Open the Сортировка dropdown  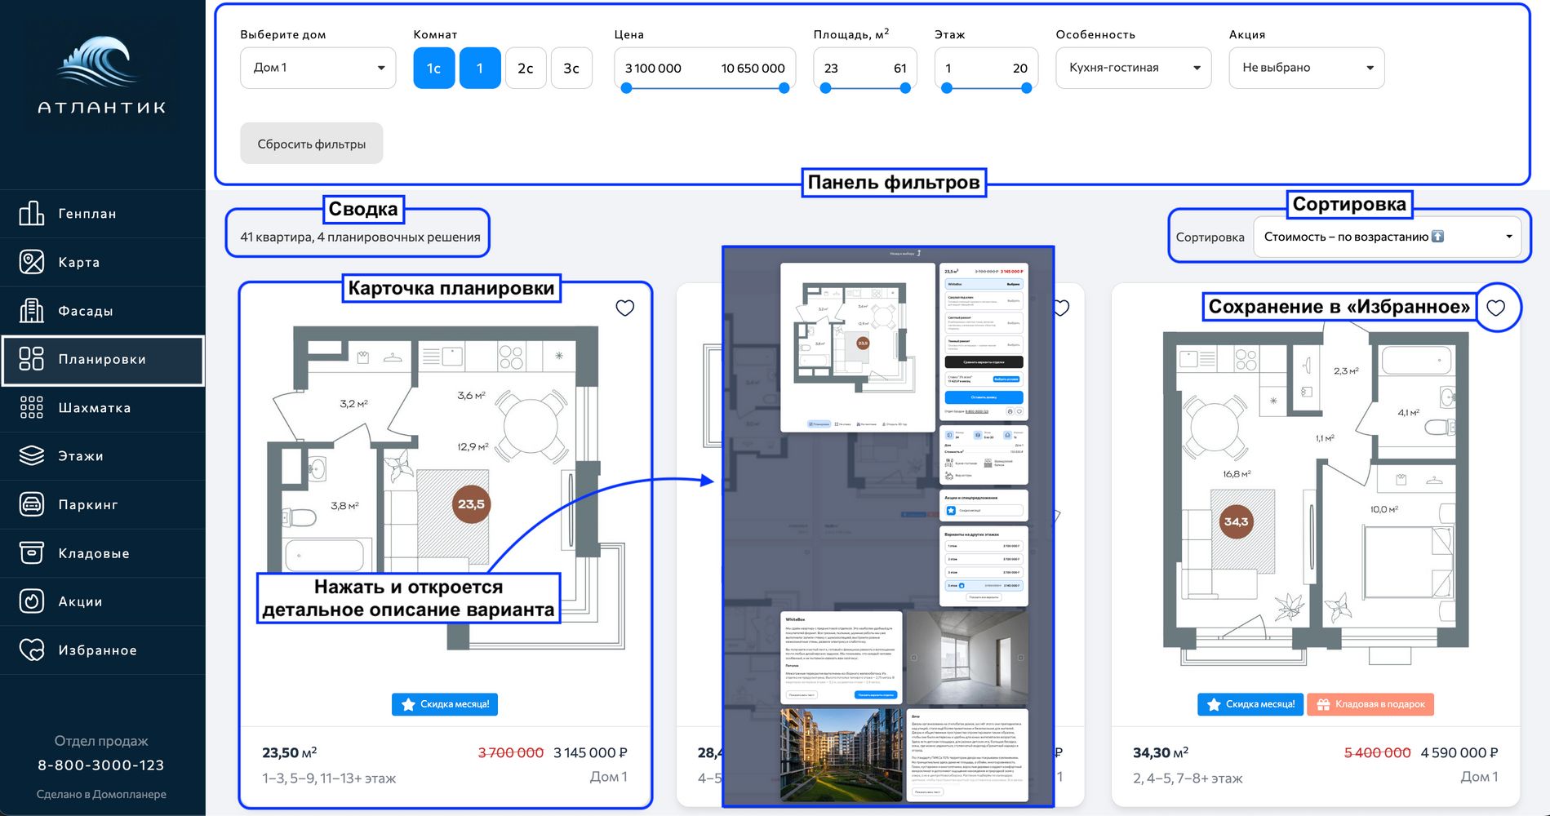coord(1388,237)
